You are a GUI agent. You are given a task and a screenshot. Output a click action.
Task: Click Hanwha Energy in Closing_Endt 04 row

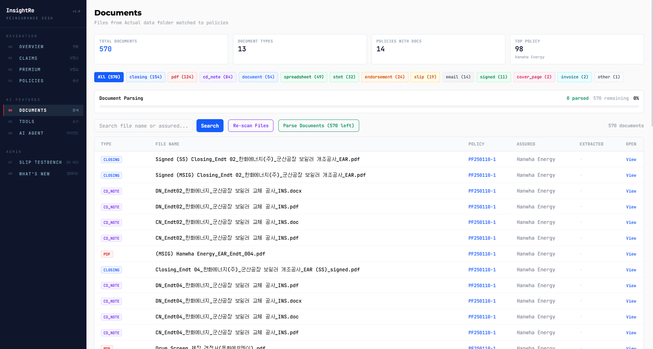pos(536,270)
